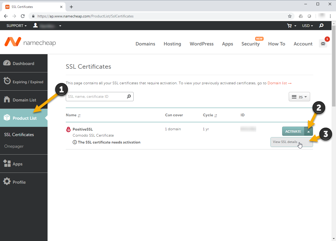Click the PositiveSSL Comodo certificate icon
This screenshot has width=336, height=241.
click(68, 129)
